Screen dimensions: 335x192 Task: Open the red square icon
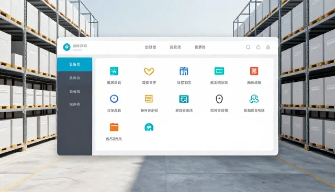pos(254,71)
